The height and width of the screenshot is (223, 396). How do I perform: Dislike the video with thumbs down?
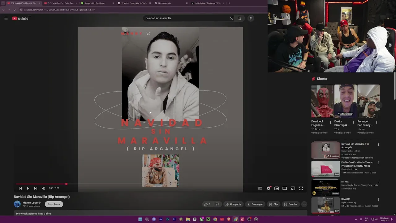coord(217,204)
